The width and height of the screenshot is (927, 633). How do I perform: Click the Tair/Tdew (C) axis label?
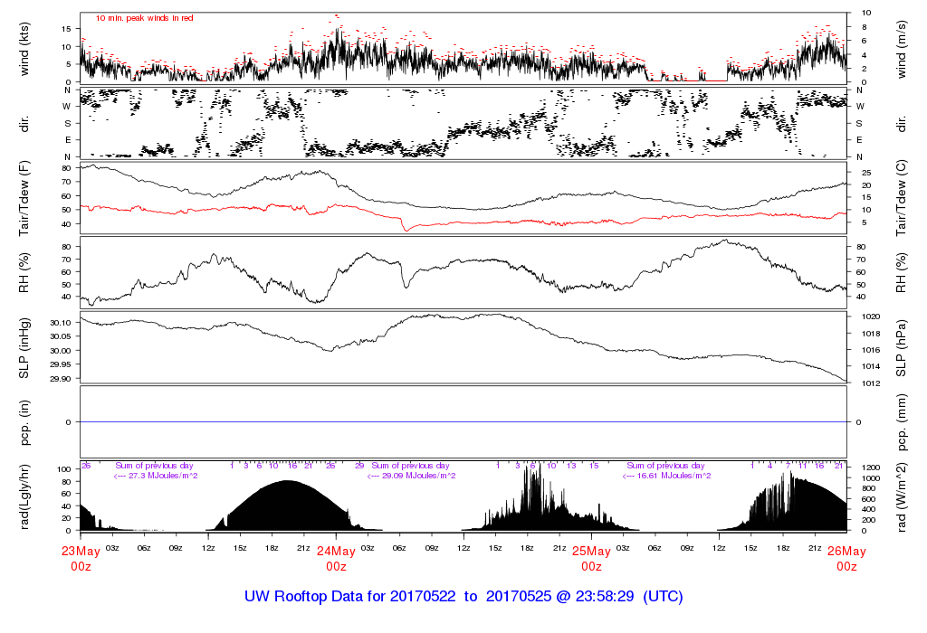coord(902,199)
